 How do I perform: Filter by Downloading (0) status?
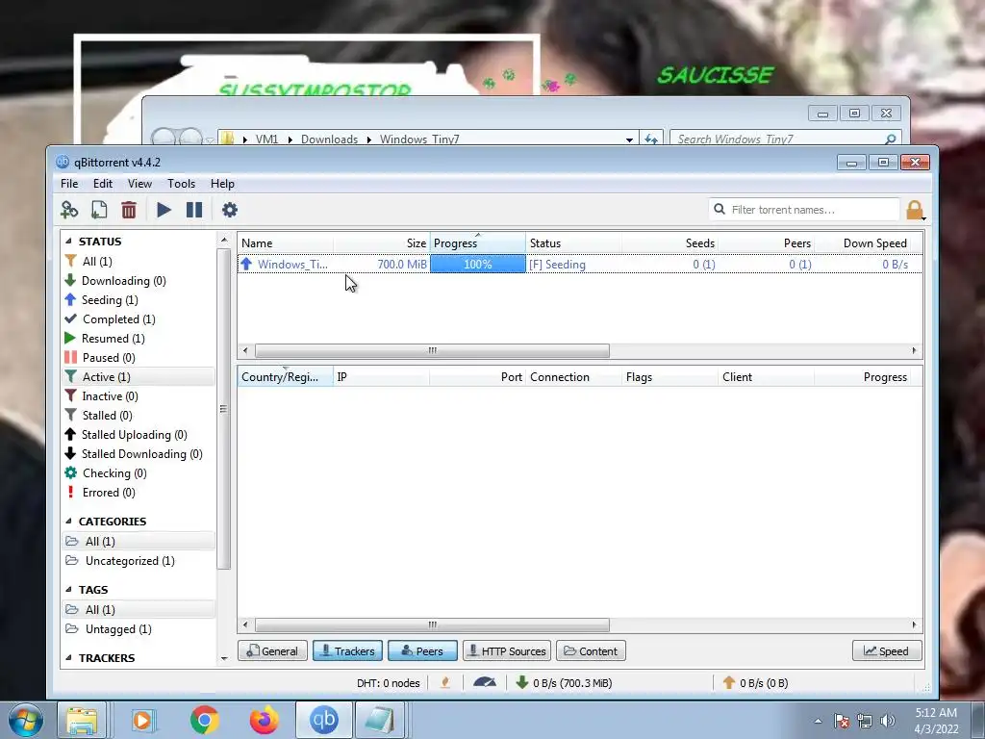click(x=139, y=280)
